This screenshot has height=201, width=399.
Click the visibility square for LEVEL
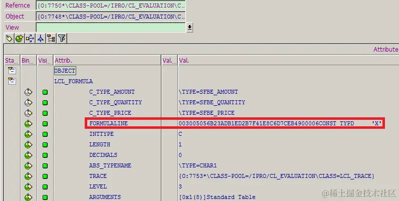(x=45, y=187)
